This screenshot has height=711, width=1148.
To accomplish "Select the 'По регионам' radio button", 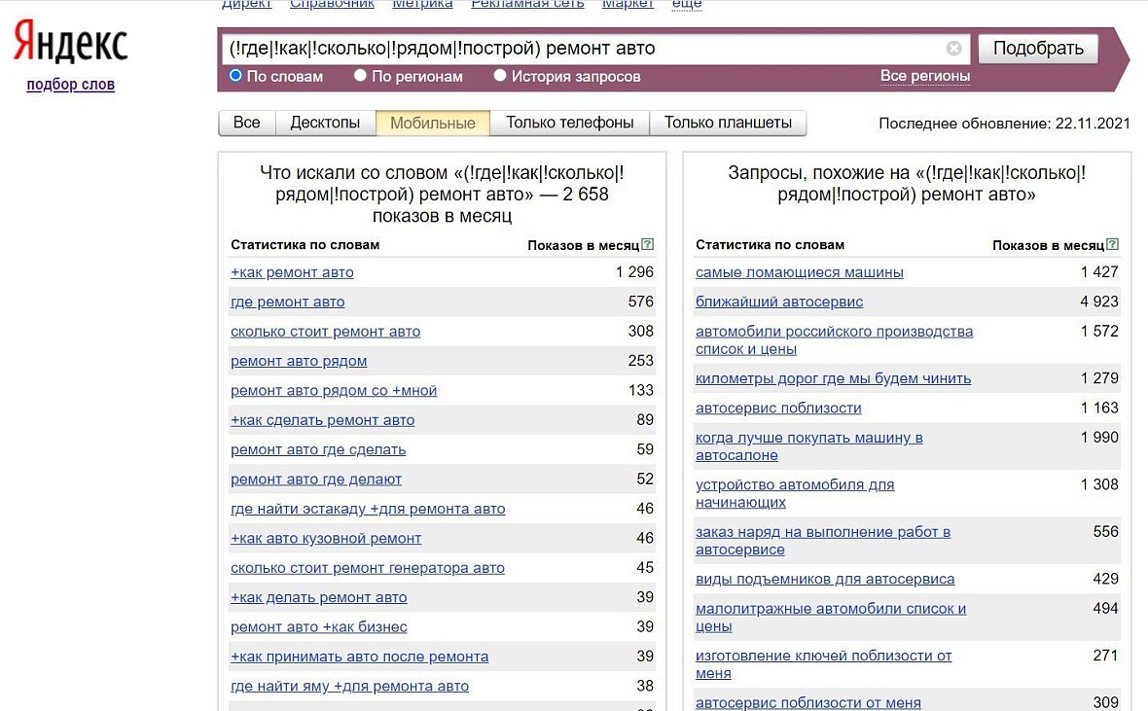I will pyautogui.click(x=360, y=76).
